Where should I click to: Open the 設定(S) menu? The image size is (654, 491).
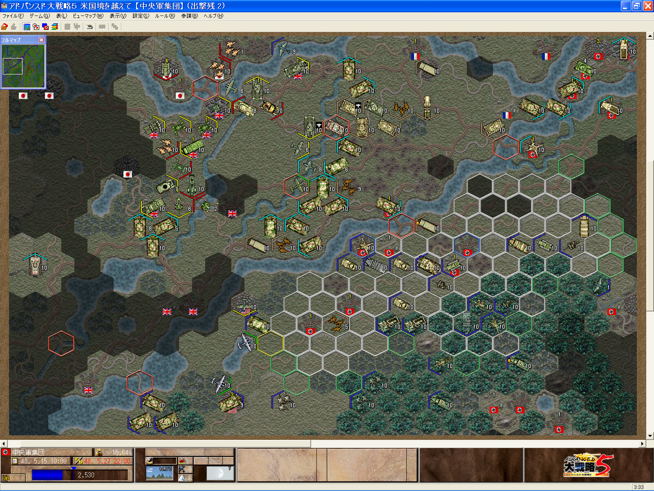[141, 16]
